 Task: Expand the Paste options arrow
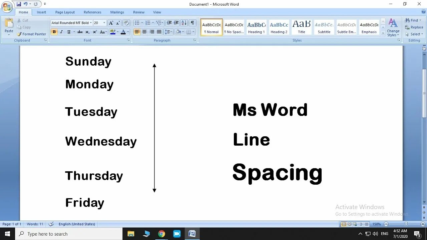9,35
